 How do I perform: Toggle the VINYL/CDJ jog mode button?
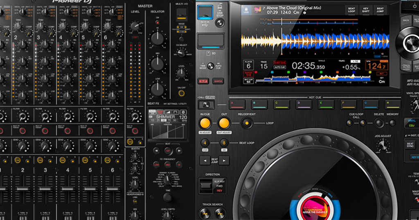pyautogui.click(x=411, y=123)
